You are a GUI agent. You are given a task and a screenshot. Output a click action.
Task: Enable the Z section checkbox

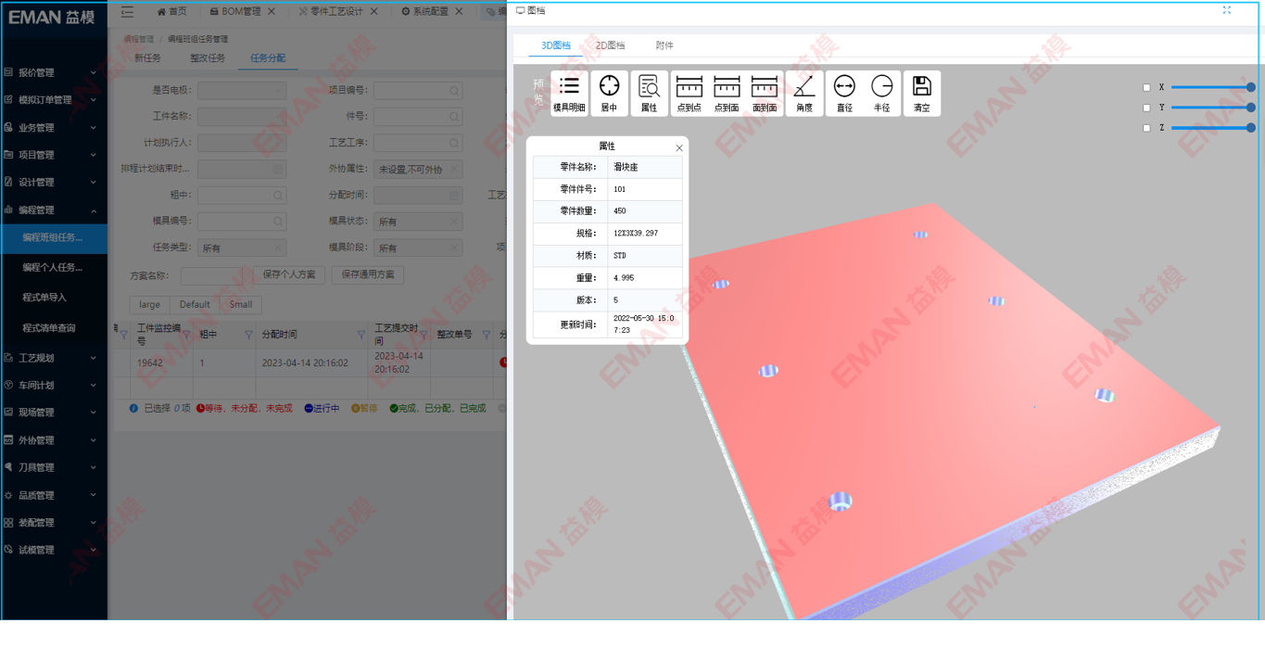tap(1146, 128)
